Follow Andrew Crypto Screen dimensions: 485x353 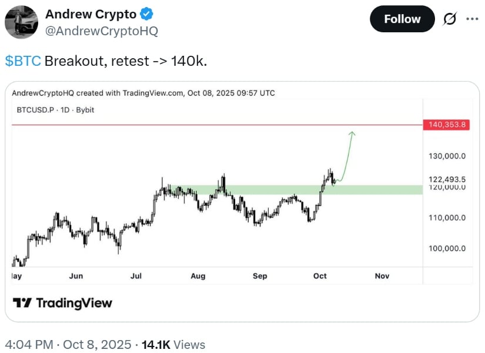tap(402, 19)
